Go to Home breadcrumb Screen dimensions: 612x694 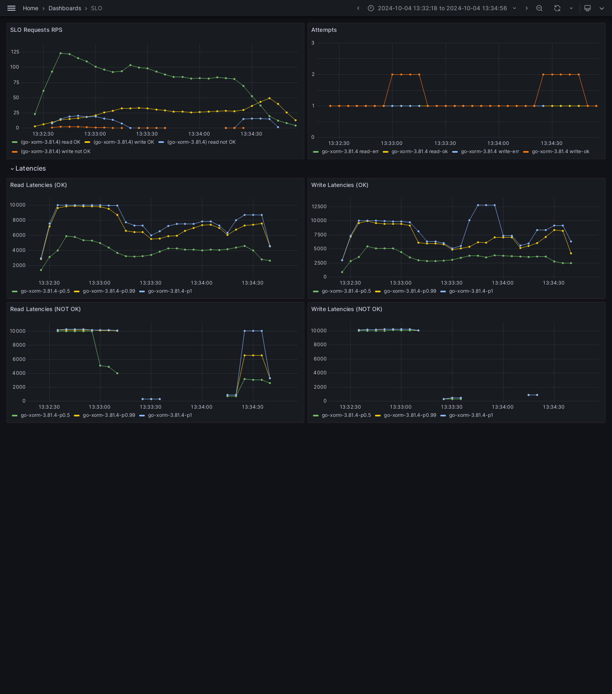(31, 8)
